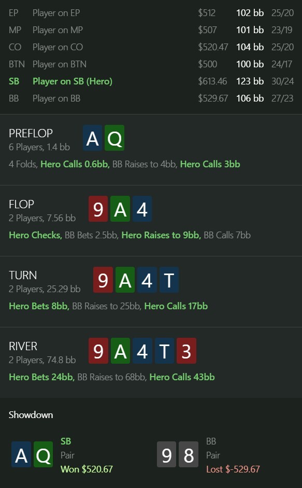Click BB Raises to 68bb action
The height and width of the screenshot is (488, 302).
(x=111, y=377)
